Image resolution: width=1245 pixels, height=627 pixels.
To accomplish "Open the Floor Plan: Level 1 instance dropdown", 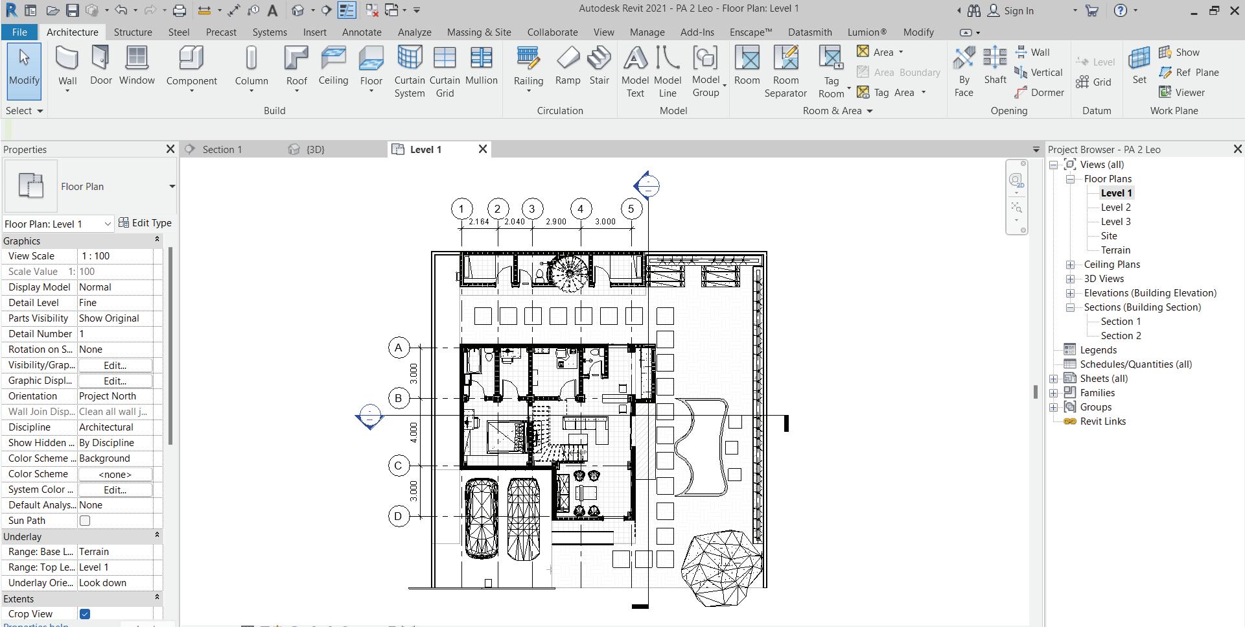I will (58, 224).
